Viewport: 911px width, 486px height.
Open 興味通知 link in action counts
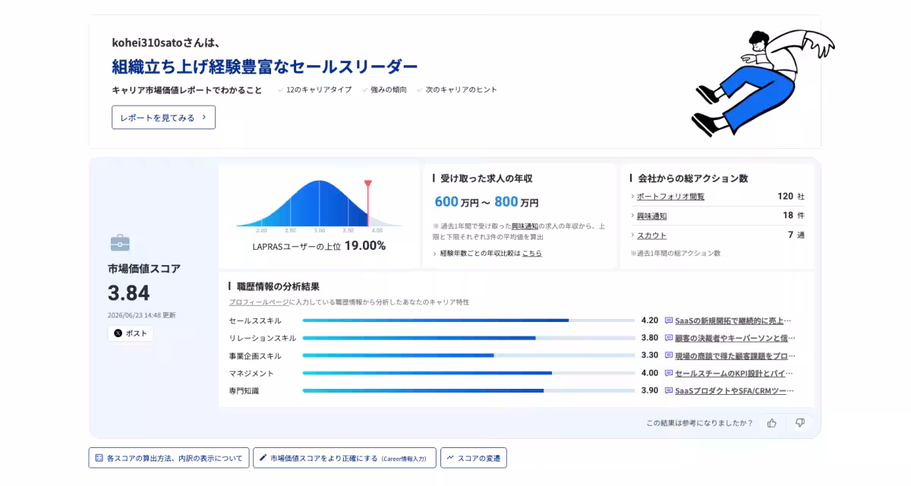[x=651, y=216]
